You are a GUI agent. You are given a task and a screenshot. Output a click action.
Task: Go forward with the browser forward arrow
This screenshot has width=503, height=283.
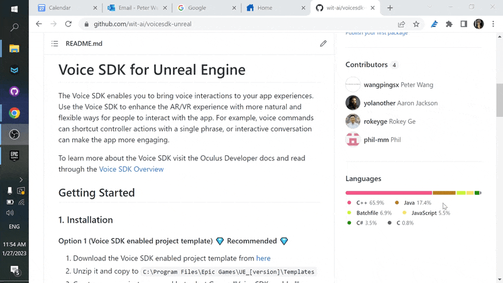[53, 24]
